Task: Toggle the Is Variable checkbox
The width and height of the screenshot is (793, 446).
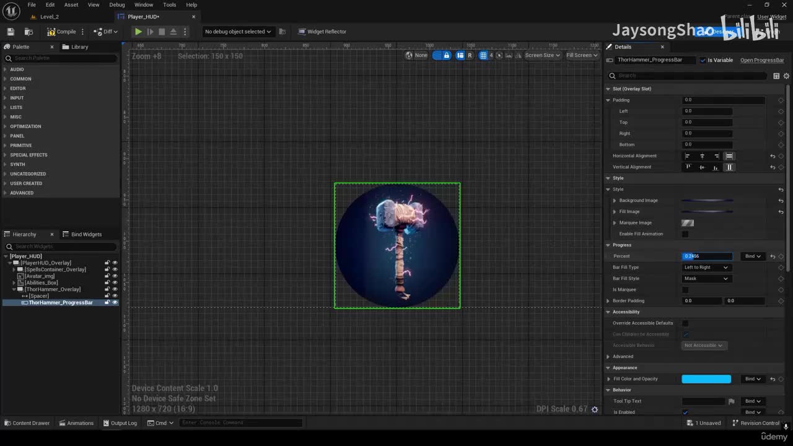Action: 703,60
